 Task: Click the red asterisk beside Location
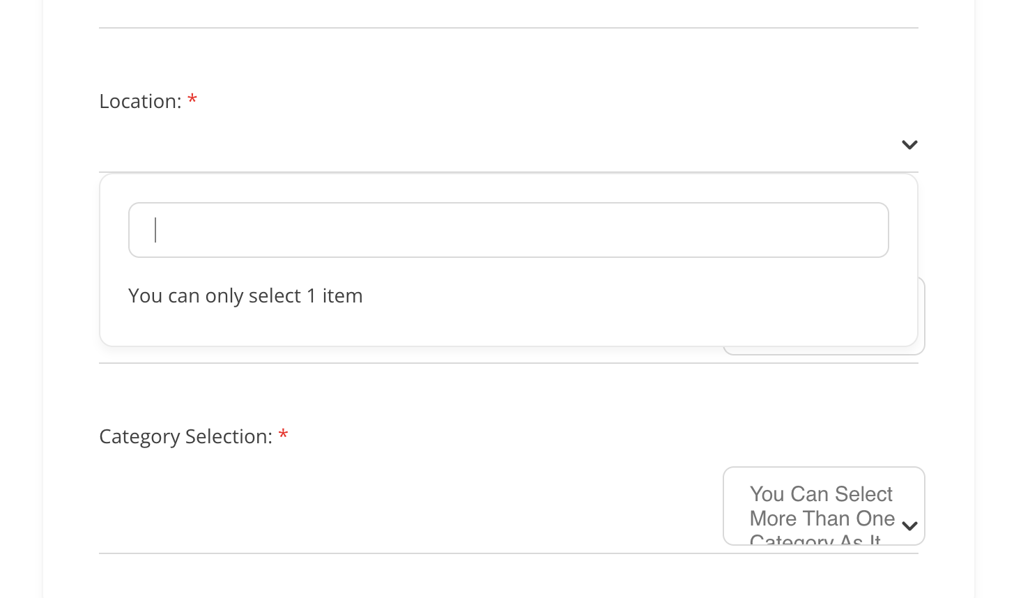192,100
